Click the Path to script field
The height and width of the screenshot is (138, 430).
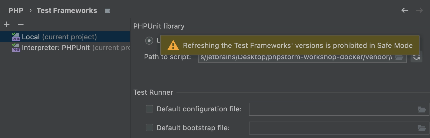click(x=302, y=57)
